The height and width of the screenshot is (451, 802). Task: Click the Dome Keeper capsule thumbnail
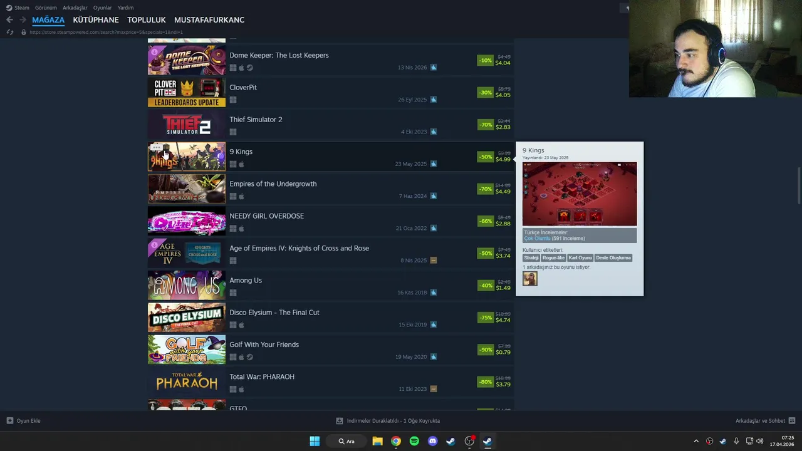point(187,60)
